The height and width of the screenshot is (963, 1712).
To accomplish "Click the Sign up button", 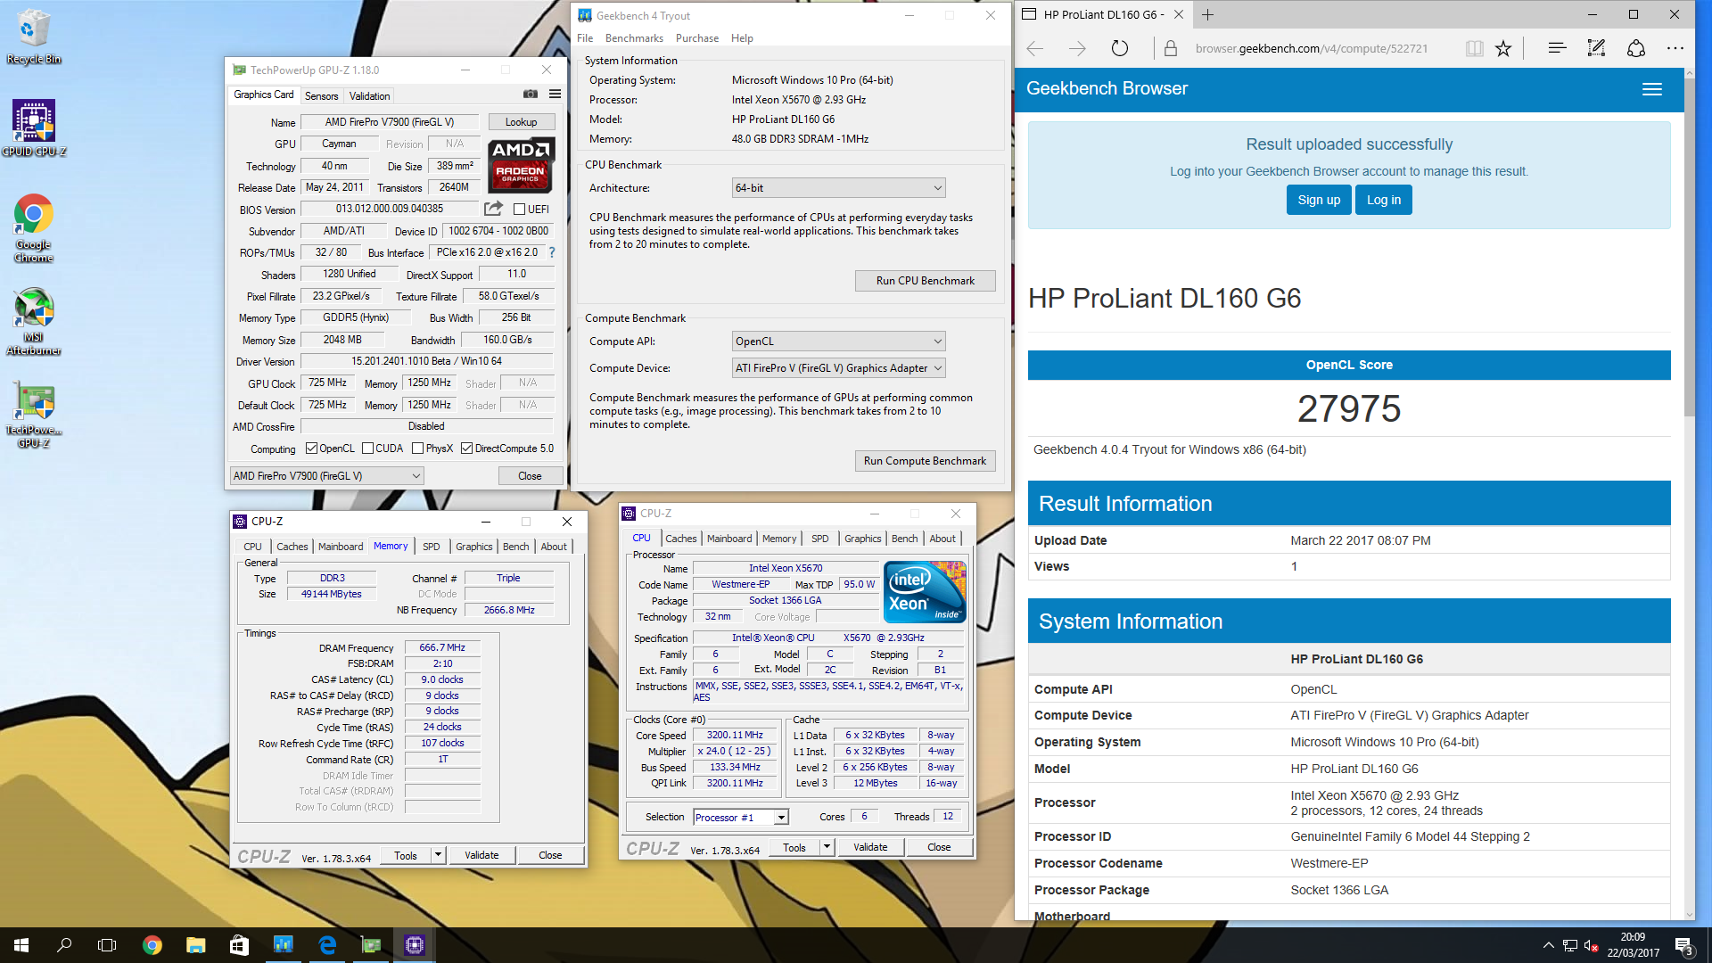I will tap(1319, 200).
